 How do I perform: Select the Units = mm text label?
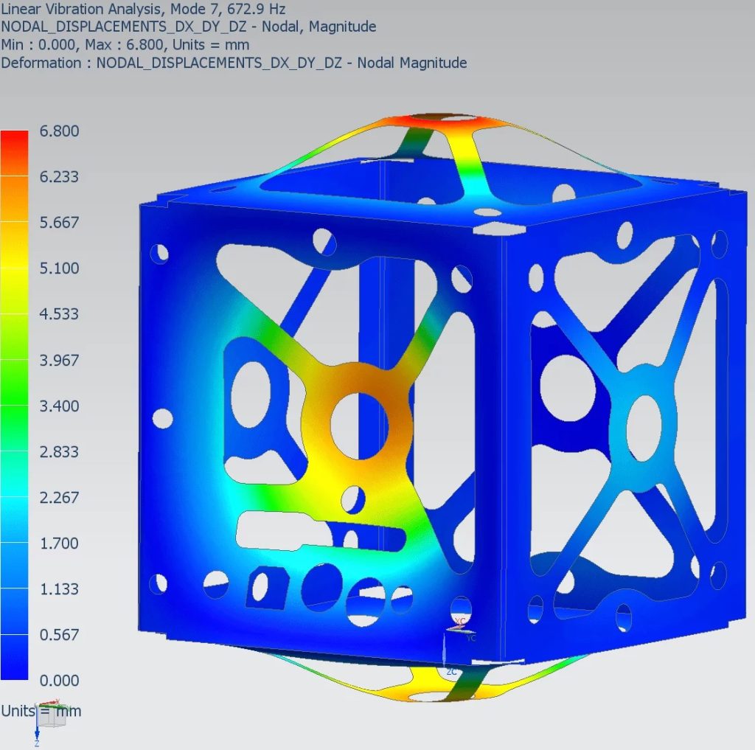point(41,711)
